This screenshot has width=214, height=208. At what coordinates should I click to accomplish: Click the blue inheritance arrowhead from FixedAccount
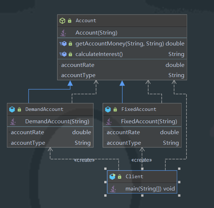pyautogui.click(x=122, y=83)
